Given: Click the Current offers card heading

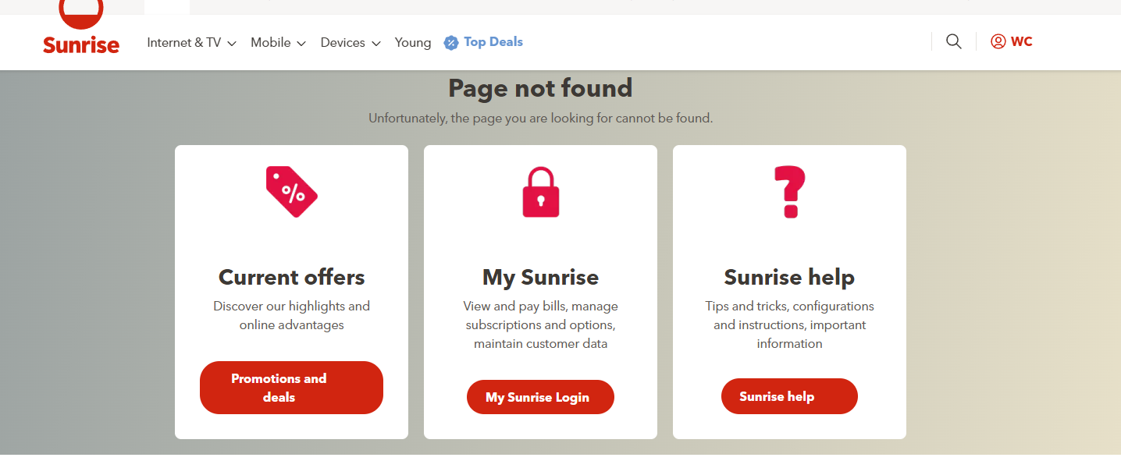Looking at the screenshot, I should (291, 277).
